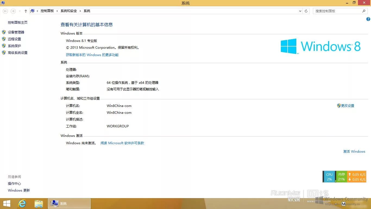The width and height of the screenshot is (371, 209).
Task: Open the recent locations dropdown arrow
Action: 20,11
